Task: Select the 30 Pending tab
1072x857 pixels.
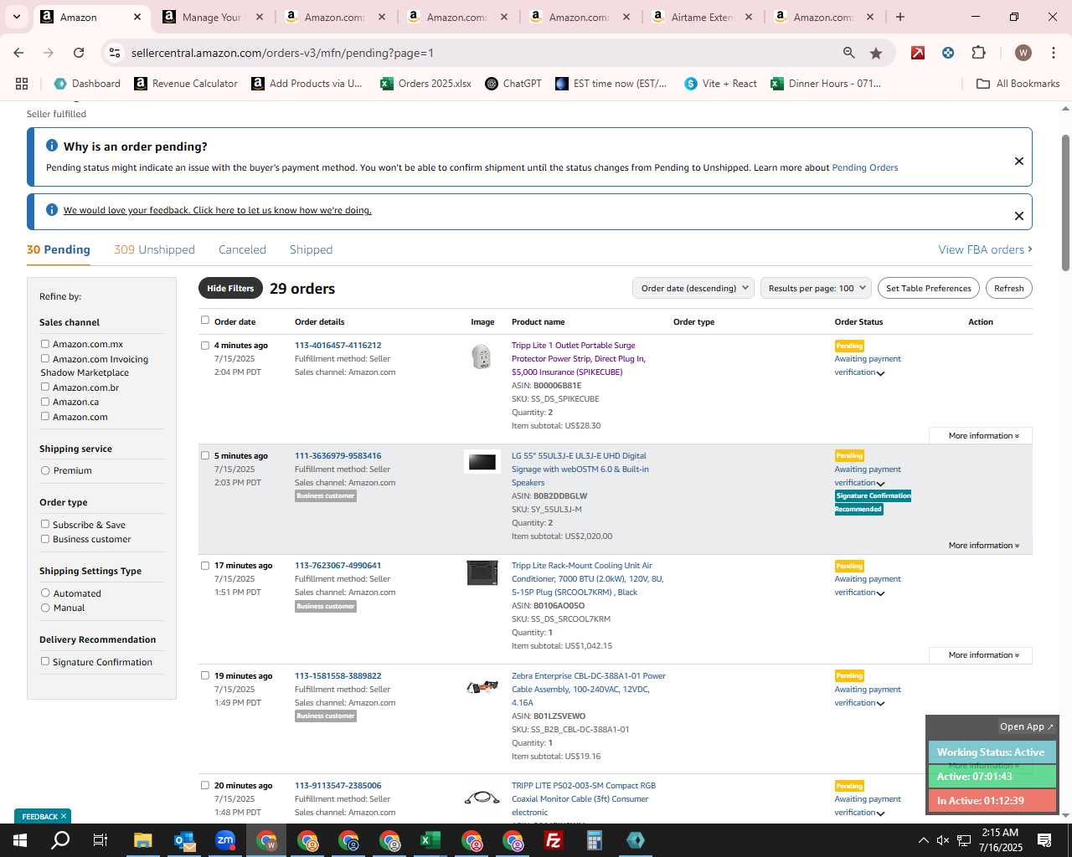Action: 59,249
